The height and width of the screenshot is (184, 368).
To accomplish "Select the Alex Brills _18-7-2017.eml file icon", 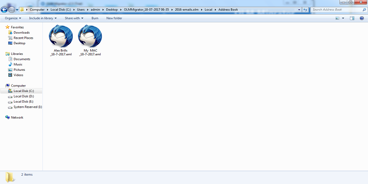I will coord(61,36).
